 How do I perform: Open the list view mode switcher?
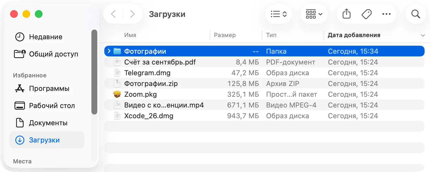coord(279,14)
